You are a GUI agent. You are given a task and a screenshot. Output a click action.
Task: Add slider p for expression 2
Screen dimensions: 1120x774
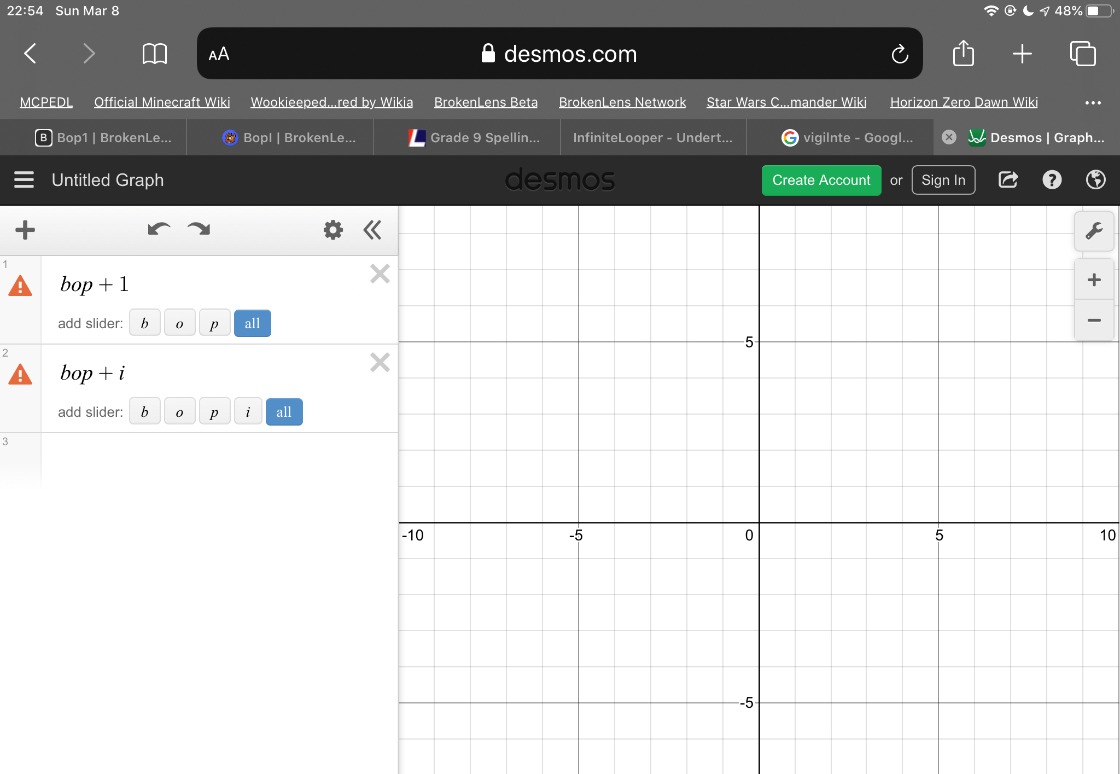(215, 412)
